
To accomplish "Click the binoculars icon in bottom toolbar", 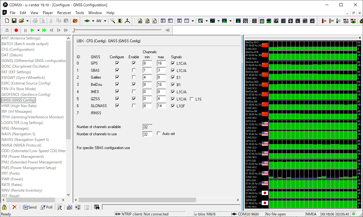I will click(x=97, y=207).
